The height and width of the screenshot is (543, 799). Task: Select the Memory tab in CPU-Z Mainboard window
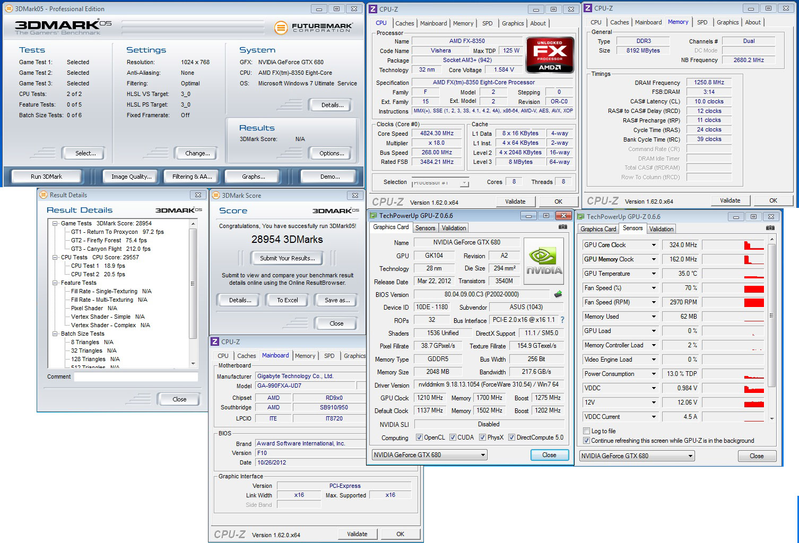pyautogui.click(x=305, y=356)
